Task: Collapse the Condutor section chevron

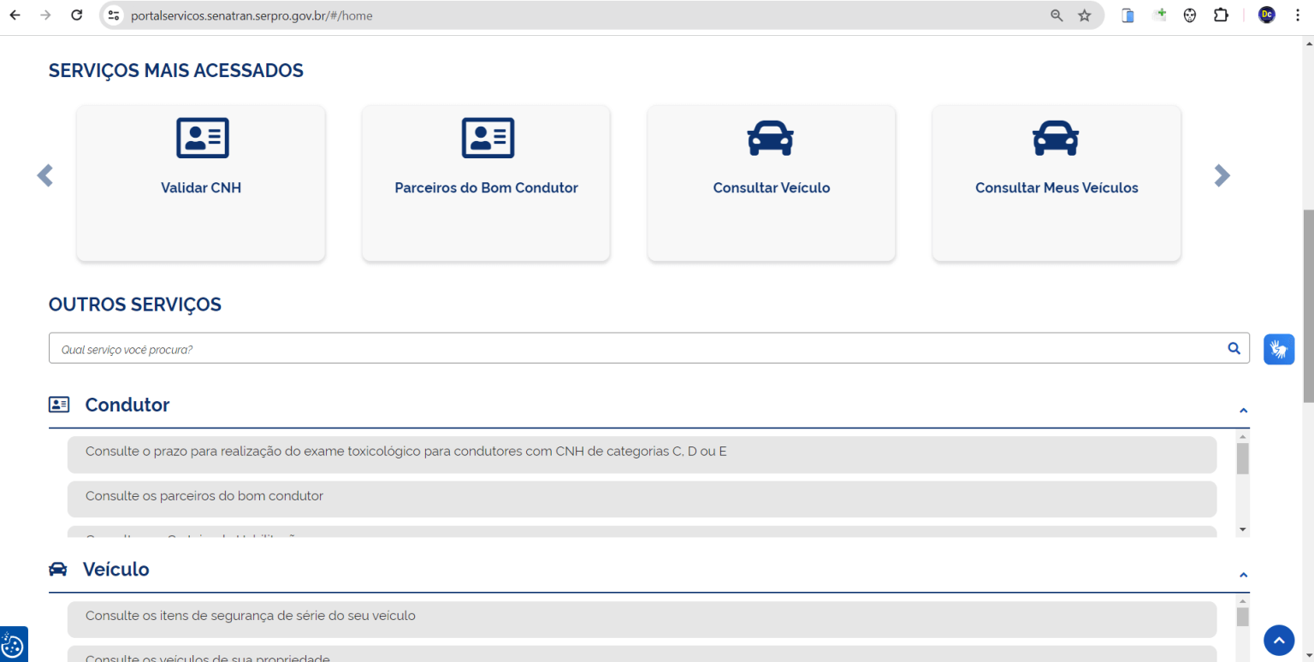Action: pos(1243,410)
